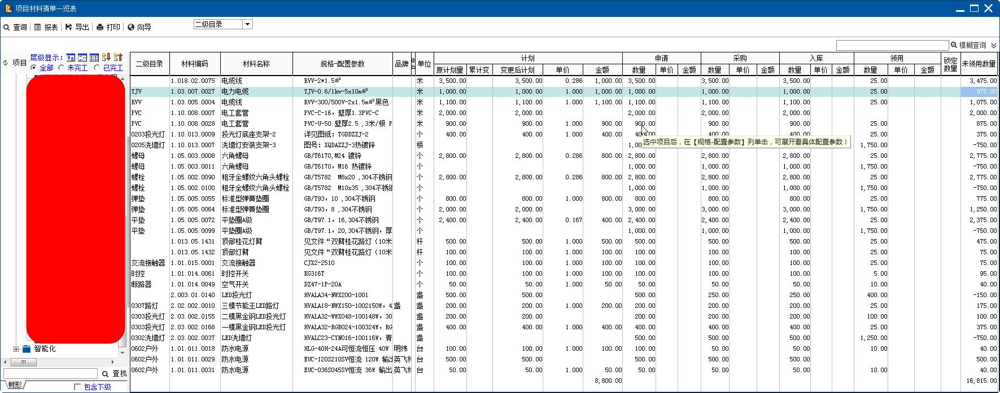This screenshot has width=1000, height=393.
Task: Click the tree panel horizontal scrollbar thumb
Action: 24,362
